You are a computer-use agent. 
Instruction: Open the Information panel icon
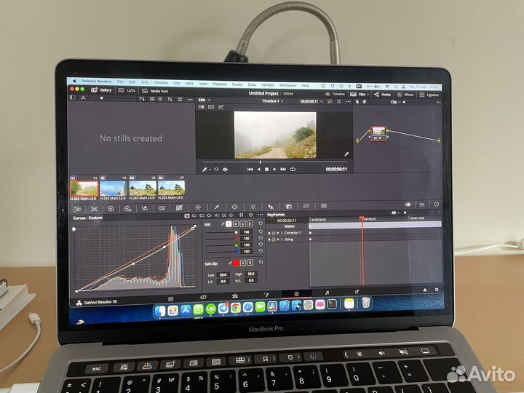tap(437, 205)
